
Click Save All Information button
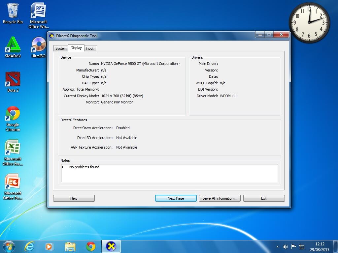point(220,198)
